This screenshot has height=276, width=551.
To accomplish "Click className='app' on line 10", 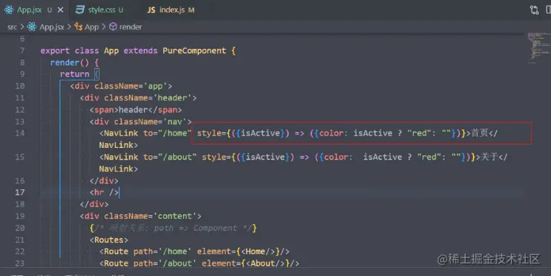I will [x=130, y=86].
